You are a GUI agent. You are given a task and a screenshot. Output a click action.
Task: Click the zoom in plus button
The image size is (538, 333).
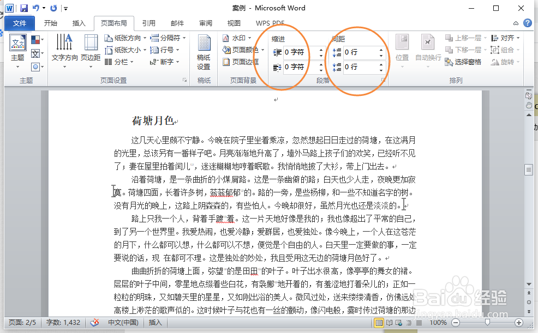[519, 323]
